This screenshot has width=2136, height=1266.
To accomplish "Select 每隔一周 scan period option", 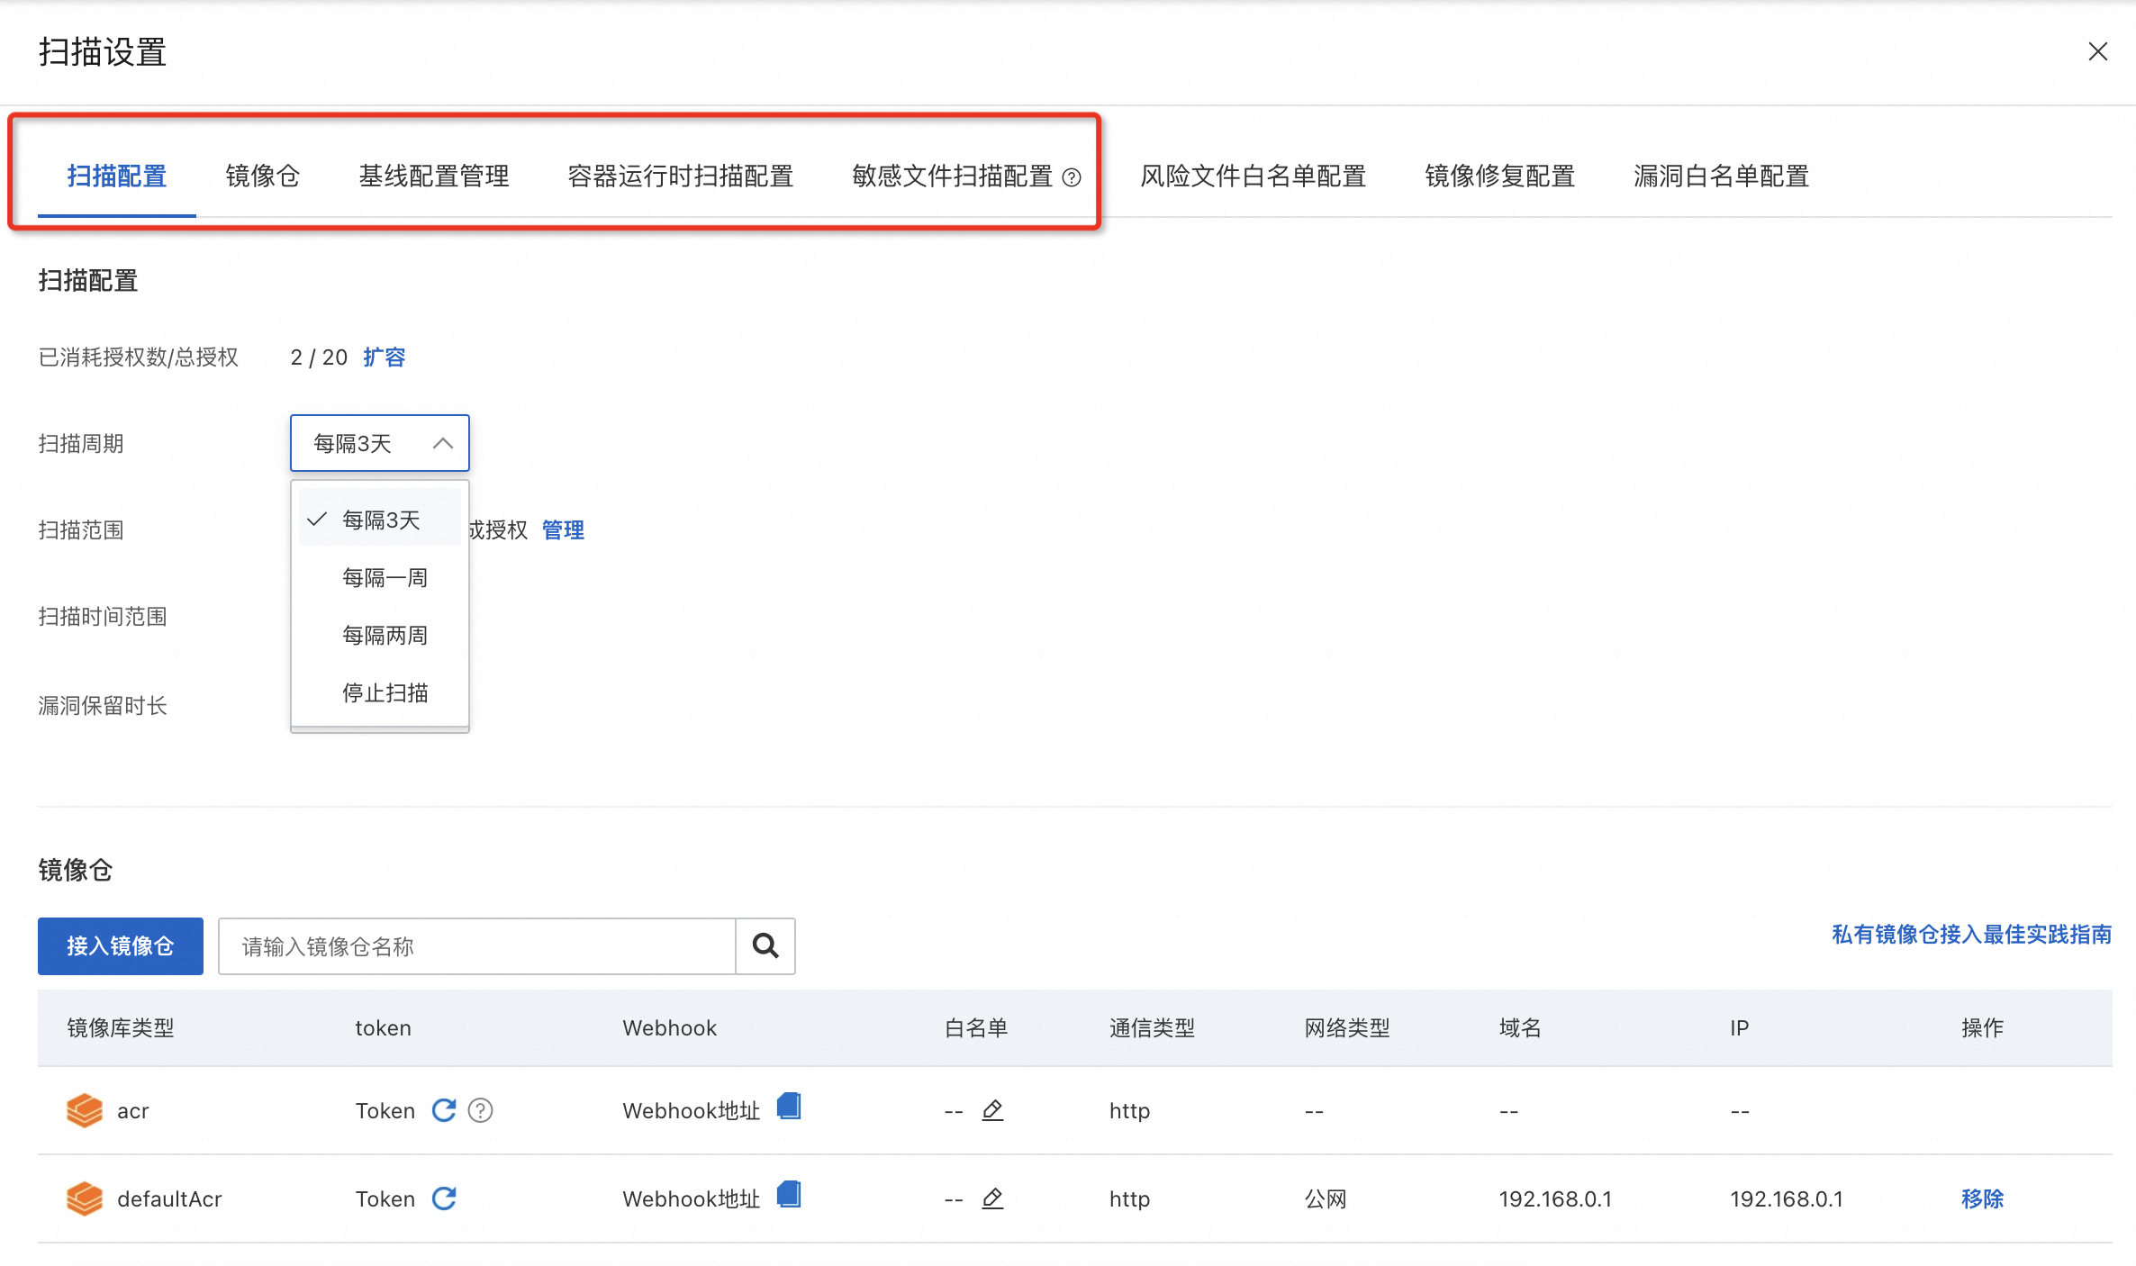I will (x=385, y=578).
